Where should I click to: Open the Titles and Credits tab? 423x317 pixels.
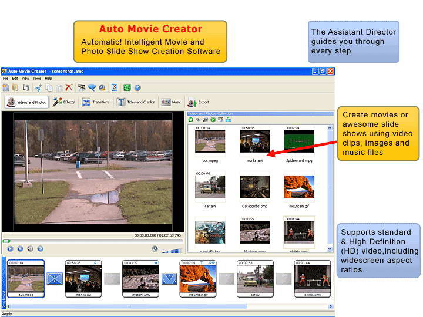point(136,102)
